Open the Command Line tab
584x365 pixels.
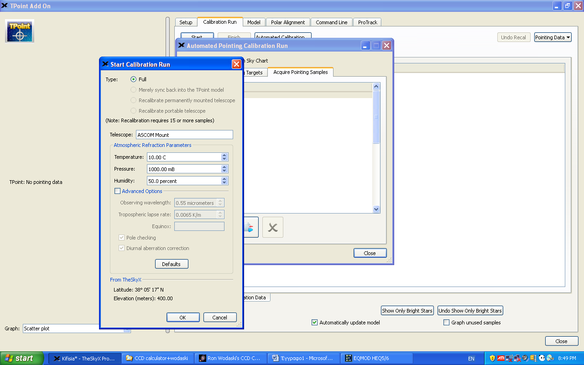coord(332,22)
